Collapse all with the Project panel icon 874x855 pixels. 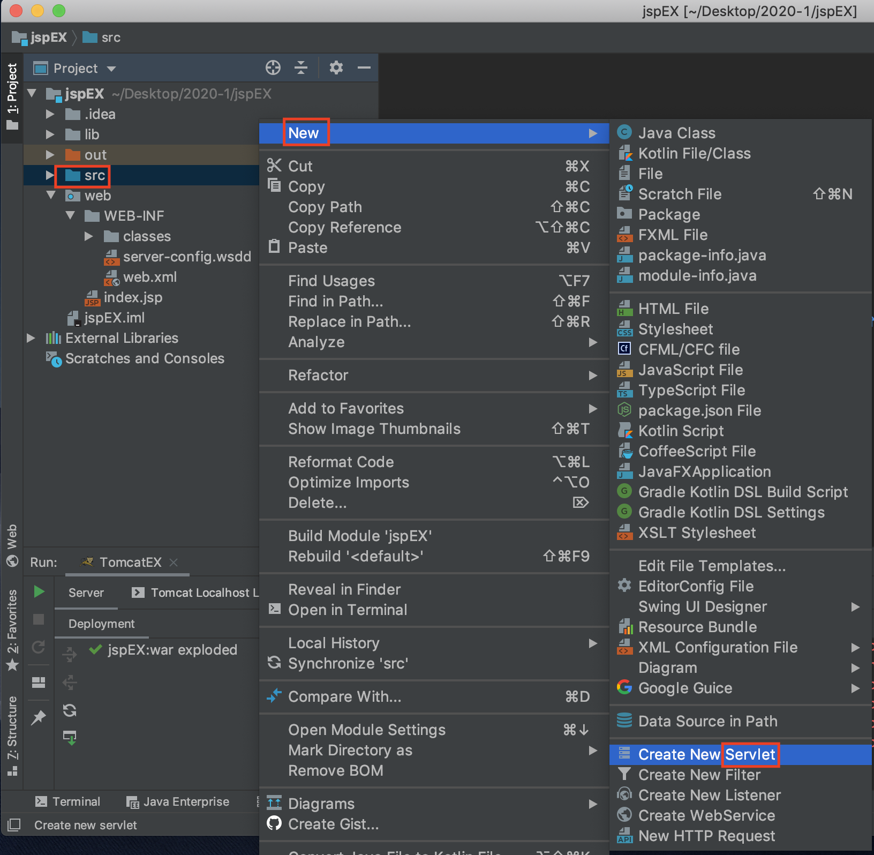point(301,68)
